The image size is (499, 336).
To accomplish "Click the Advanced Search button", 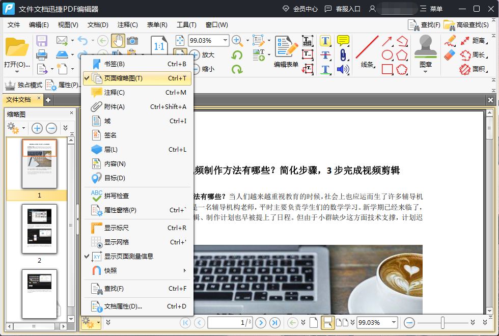I will click(x=466, y=25).
